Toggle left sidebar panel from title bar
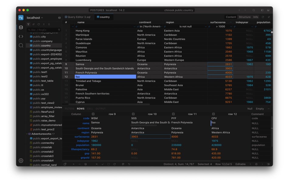Image resolution: width=289 pixels, height=180 pixels. pyautogui.click(x=262, y=10)
